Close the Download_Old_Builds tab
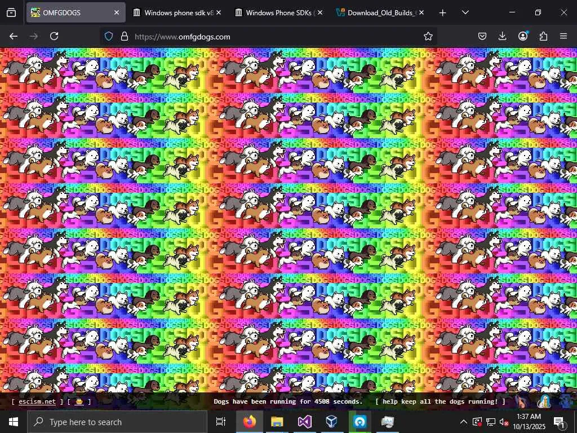 [421, 12]
